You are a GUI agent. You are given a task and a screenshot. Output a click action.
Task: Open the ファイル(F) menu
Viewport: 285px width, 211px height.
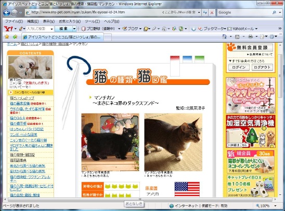14,21
